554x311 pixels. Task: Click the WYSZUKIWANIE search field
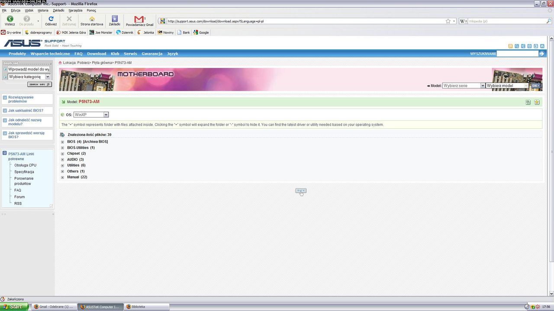517,54
